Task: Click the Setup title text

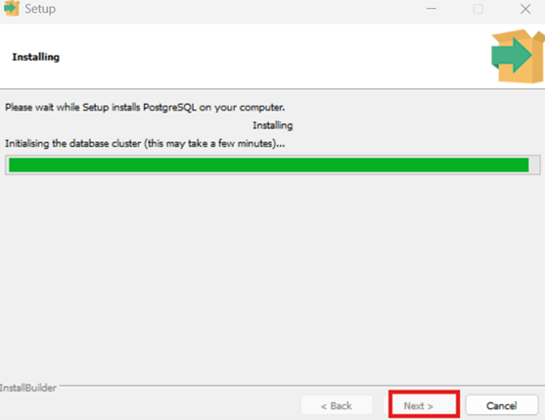Action: pos(40,9)
